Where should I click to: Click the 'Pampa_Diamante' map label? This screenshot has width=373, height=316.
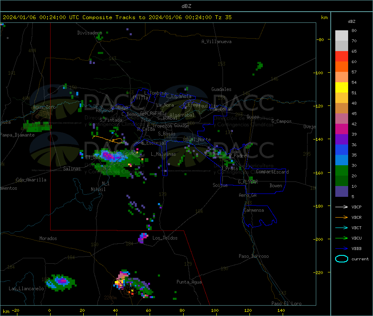[x=17, y=135]
